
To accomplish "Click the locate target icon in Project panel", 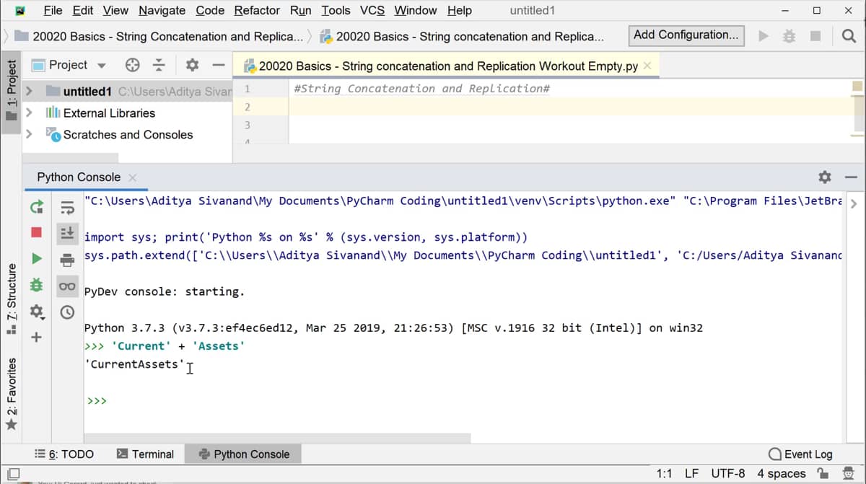I will coord(133,65).
